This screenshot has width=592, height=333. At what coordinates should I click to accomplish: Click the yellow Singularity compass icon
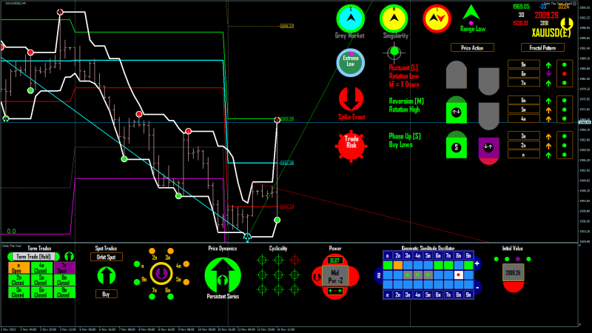(x=394, y=18)
